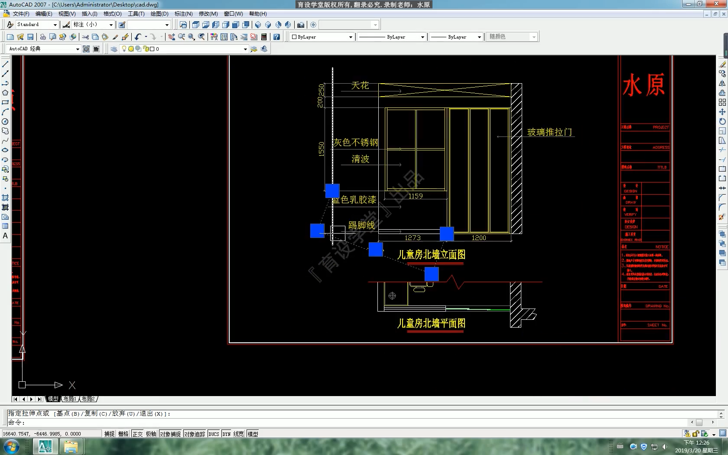Toggle 对象追踪 (object tracking)
The width and height of the screenshot is (728, 455).
tap(195, 434)
